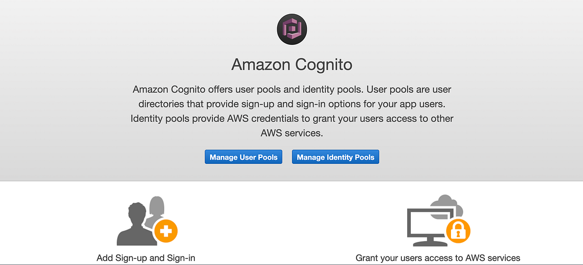Click the purple Amazon Cognito logo icon
Image resolution: width=583 pixels, height=265 pixels.
click(x=291, y=29)
